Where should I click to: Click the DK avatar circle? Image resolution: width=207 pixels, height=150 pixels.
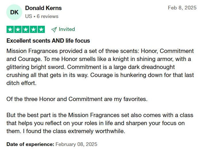point(14,12)
